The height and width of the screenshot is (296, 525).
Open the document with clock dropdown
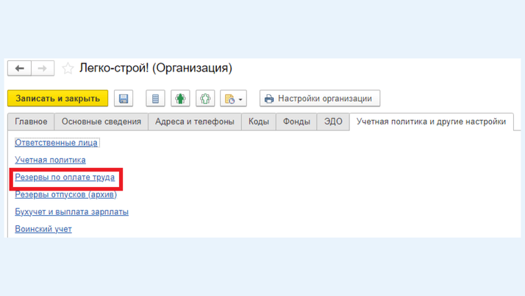[233, 99]
